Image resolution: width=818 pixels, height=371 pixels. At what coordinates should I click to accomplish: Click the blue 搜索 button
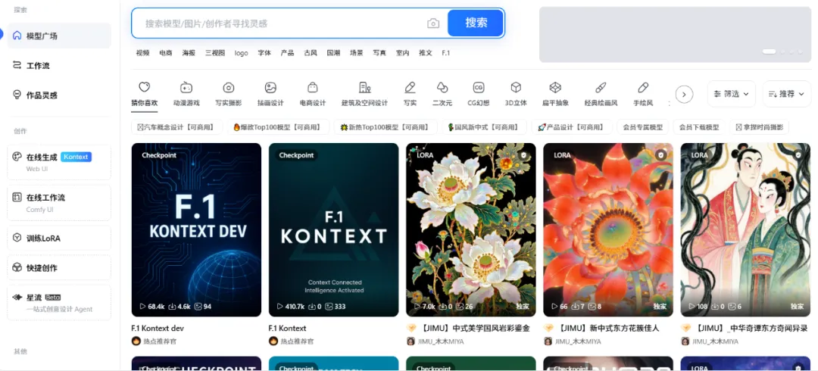[476, 23]
